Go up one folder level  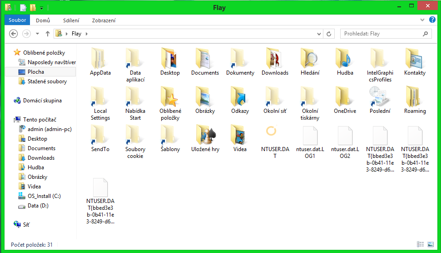click(48, 34)
